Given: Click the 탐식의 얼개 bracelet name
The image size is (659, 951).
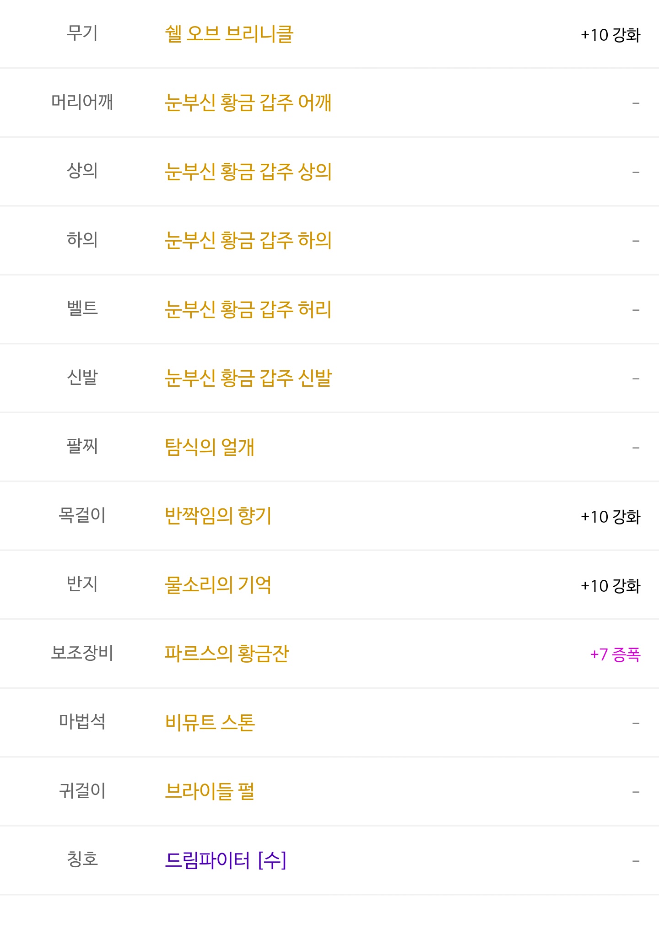Looking at the screenshot, I should tap(210, 447).
